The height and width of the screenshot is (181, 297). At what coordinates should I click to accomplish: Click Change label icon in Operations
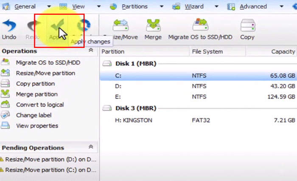[x=5, y=115]
